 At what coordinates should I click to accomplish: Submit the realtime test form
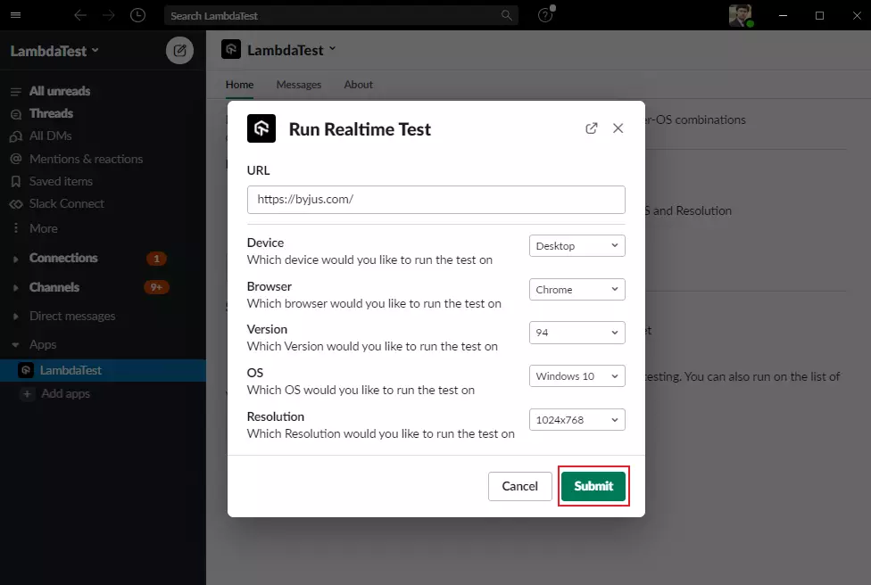pos(593,486)
